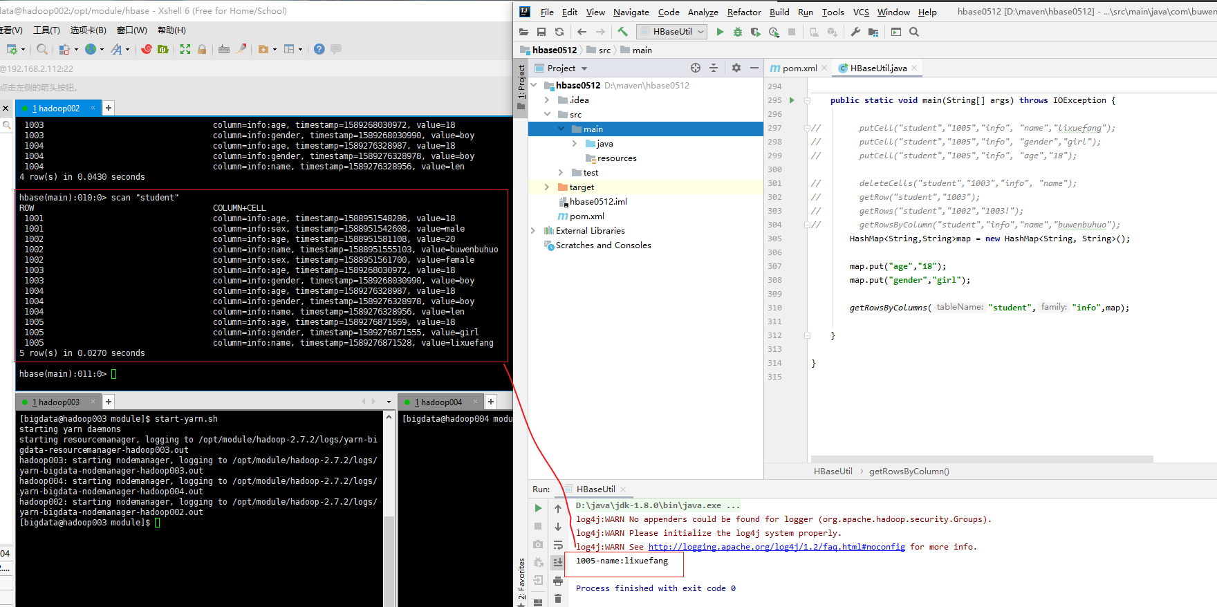Image resolution: width=1217 pixels, height=607 pixels.
Task: Open Xshell 工具(T) menu
Action: pos(46,30)
